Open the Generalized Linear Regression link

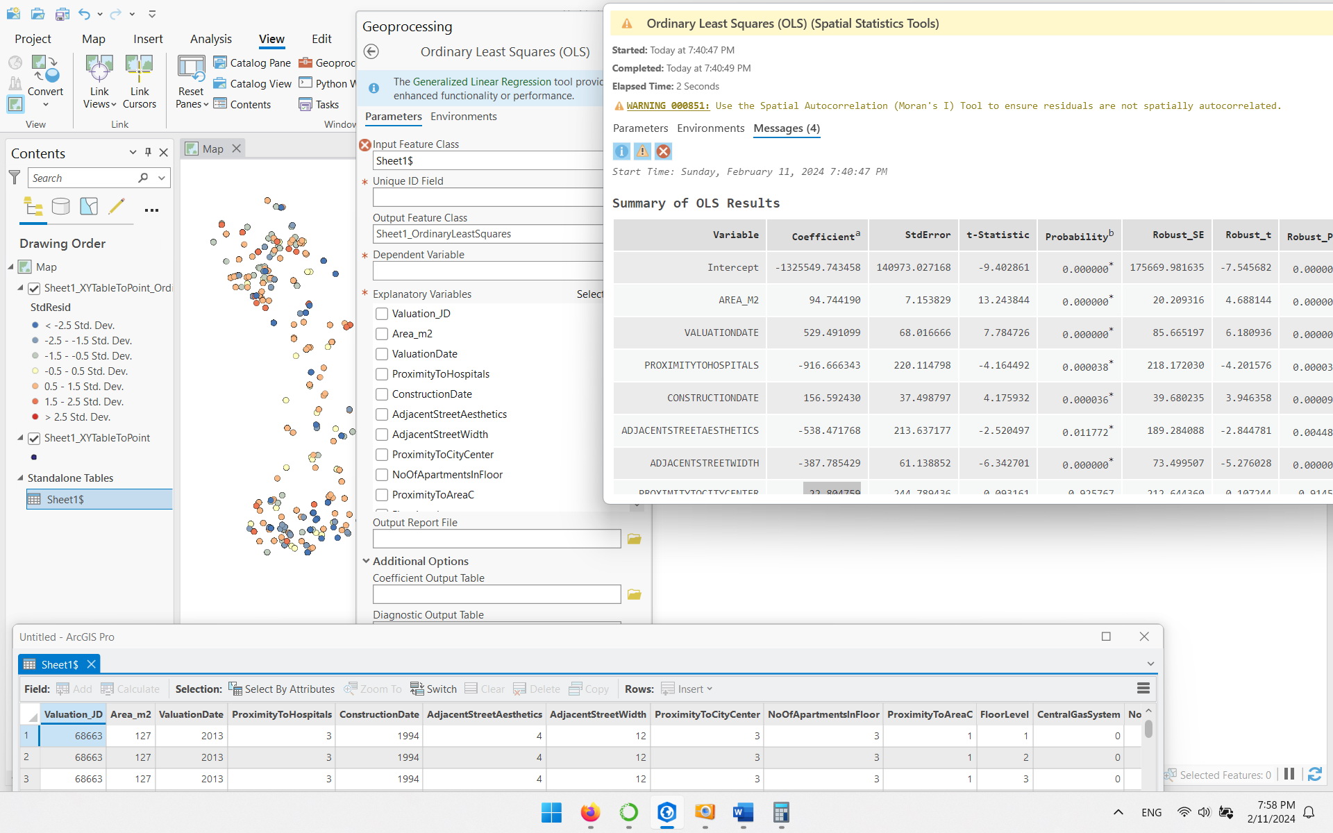[483, 82]
